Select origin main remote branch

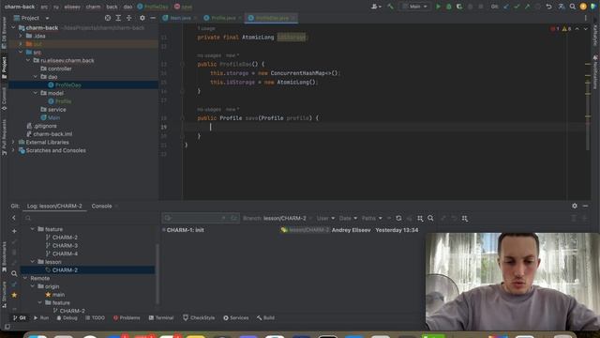[58, 295]
